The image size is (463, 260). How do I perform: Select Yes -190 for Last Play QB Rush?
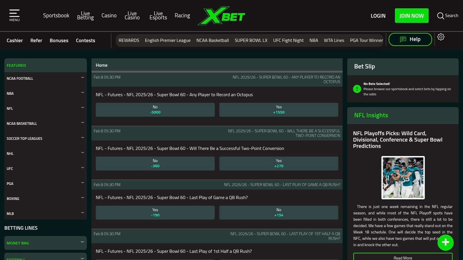155,212
